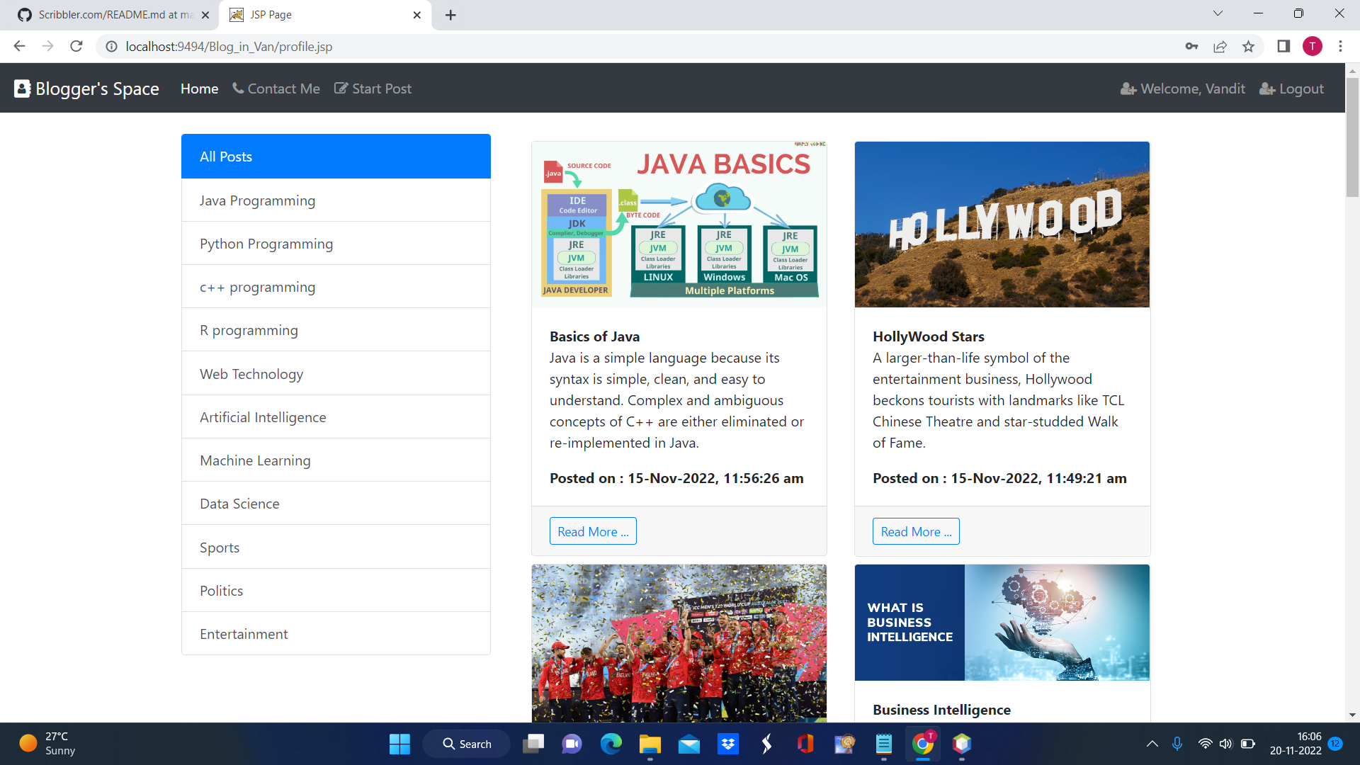This screenshot has width=1360, height=765.
Task: Open Task View on taskbar
Action: [x=533, y=744]
